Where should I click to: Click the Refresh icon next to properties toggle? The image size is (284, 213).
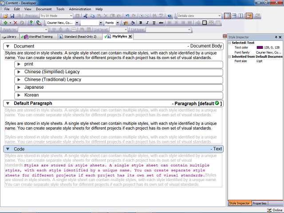pos(257,16)
